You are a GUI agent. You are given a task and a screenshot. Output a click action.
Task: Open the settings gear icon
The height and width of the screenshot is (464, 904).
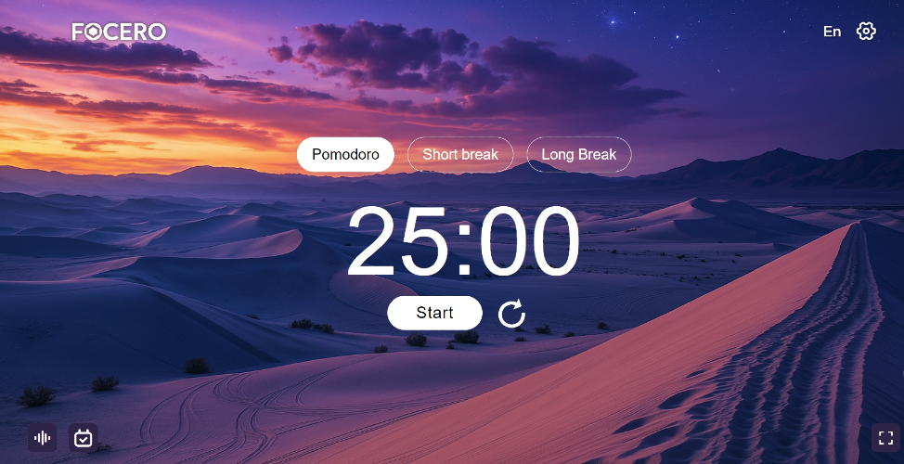[x=865, y=32]
